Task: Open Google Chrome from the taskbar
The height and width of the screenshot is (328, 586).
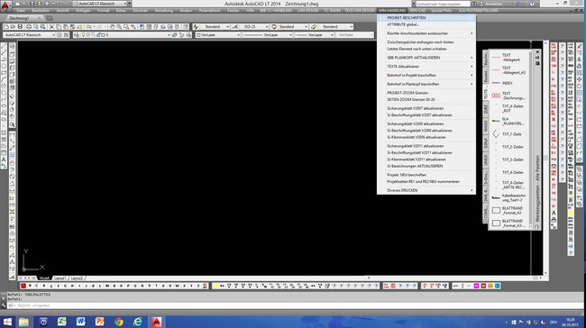Action: (x=119, y=322)
